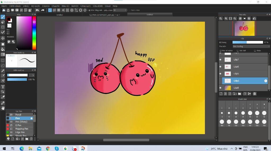The height and width of the screenshot is (151, 271).
Task: Select brush size 100 preset
Action: coord(222,122)
